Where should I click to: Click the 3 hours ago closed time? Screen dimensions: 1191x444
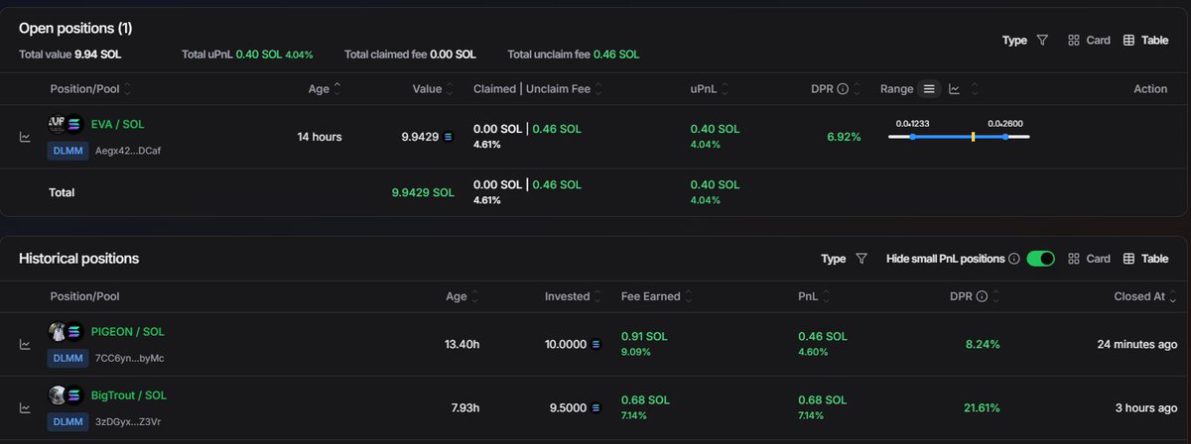(x=1145, y=407)
